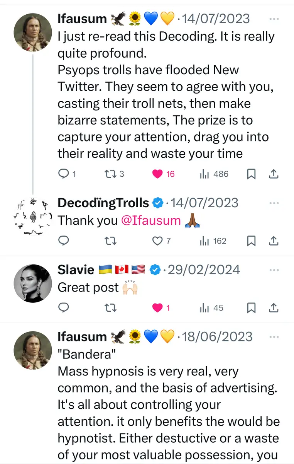Bookmark Slavie's Great post comment

(x=251, y=308)
